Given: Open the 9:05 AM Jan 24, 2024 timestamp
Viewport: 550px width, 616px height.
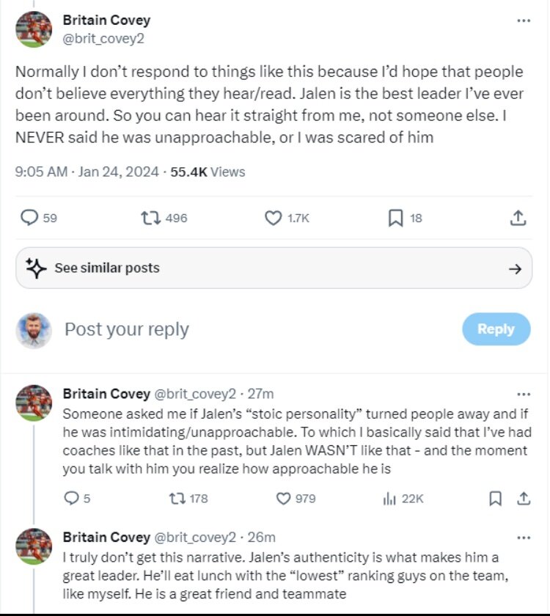Looking at the screenshot, I should point(87,172).
